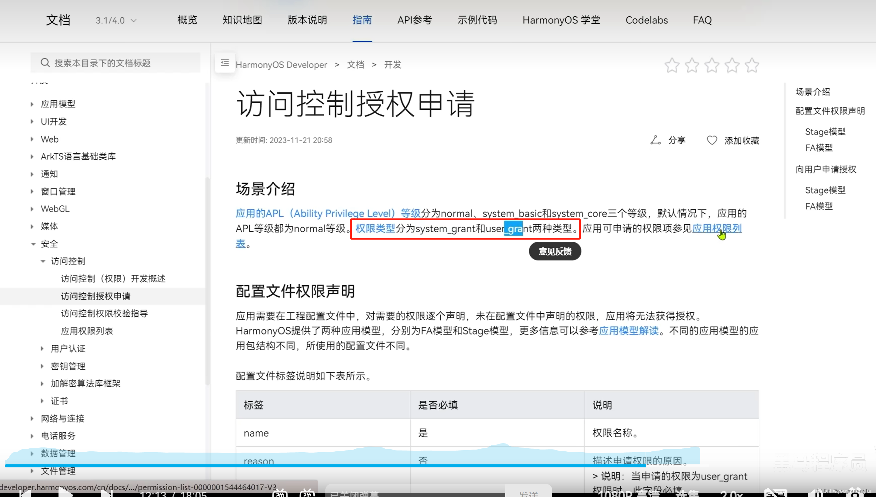
Task: Collapse the 访问控制 subtree
Action: [x=43, y=261]
